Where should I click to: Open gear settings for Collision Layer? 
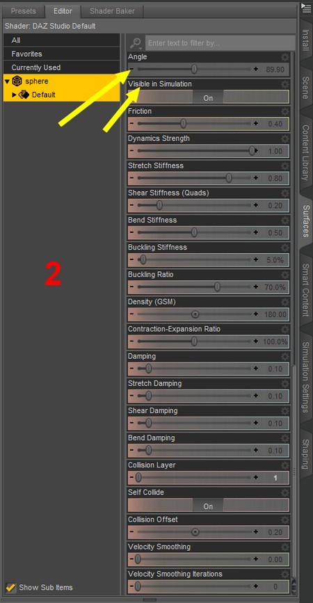(284, 465)
